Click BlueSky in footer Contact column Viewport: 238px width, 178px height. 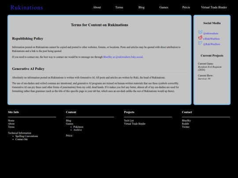[x=186, y=120]
